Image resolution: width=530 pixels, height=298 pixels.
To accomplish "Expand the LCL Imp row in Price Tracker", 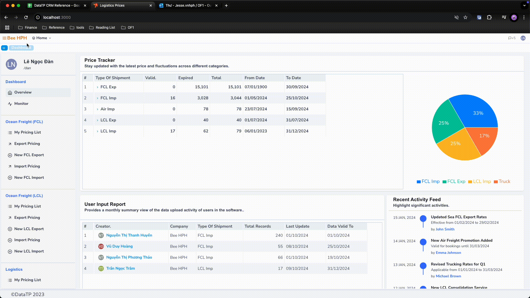I will (x=97, y=131).
